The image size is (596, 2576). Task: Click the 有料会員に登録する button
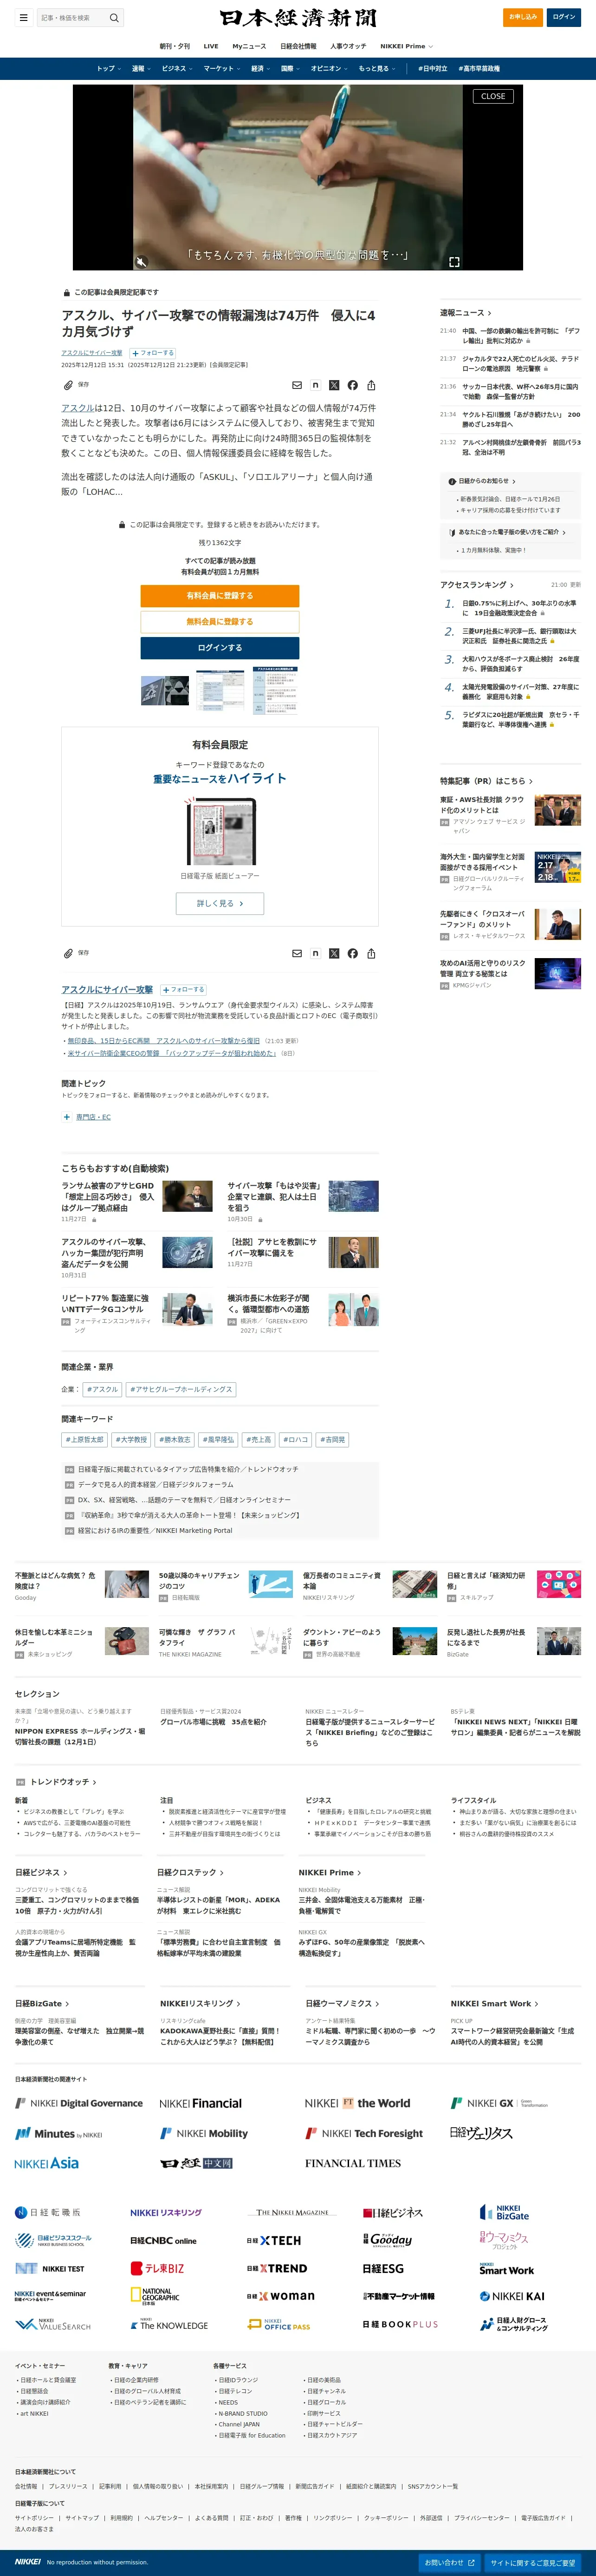coord(220,596)
